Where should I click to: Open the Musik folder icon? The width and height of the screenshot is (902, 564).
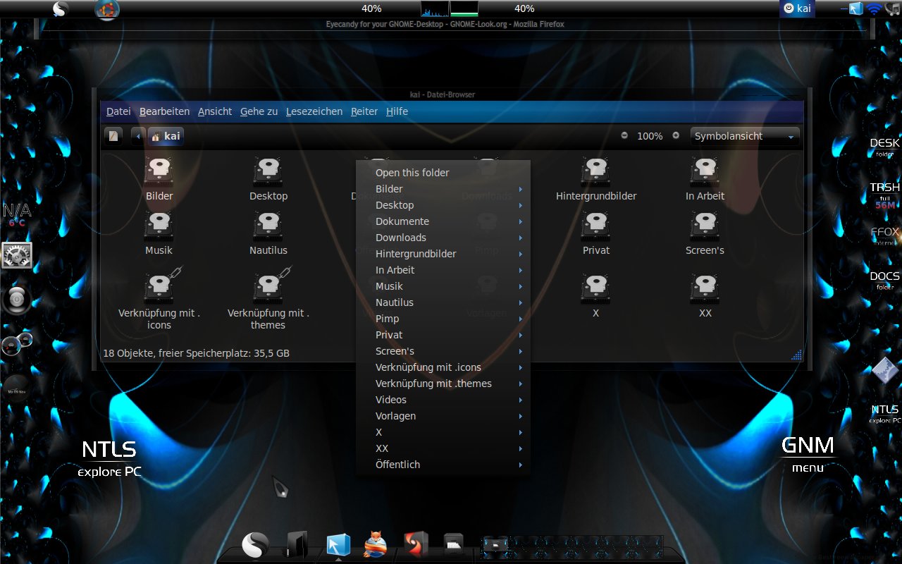coord(159,226)
